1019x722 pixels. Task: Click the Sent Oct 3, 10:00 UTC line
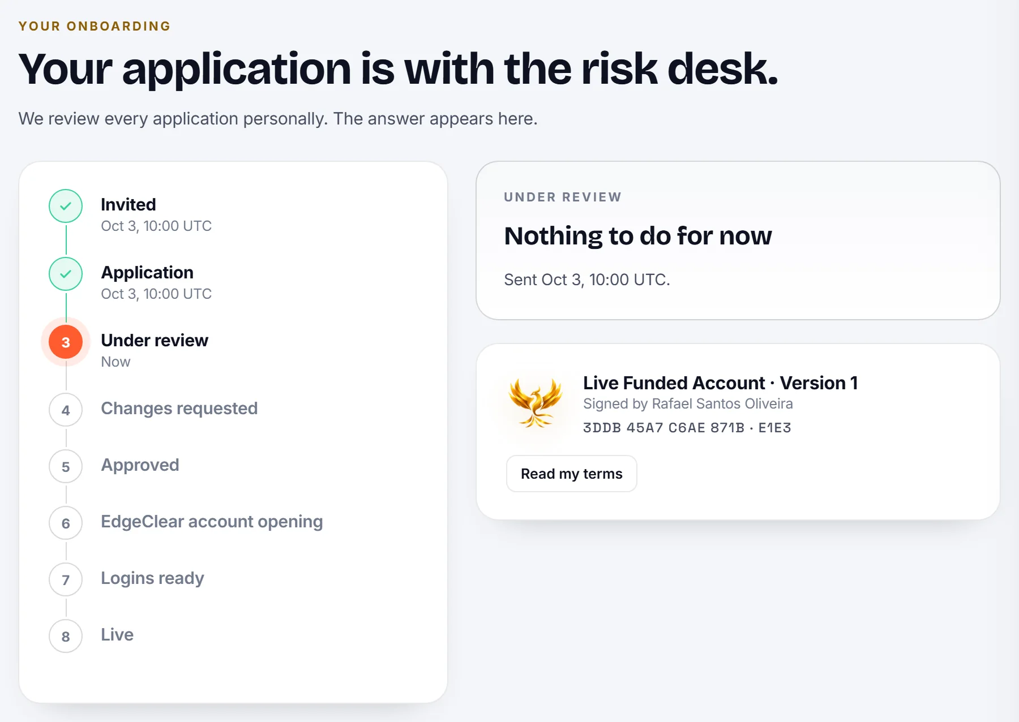click(587, 280)
